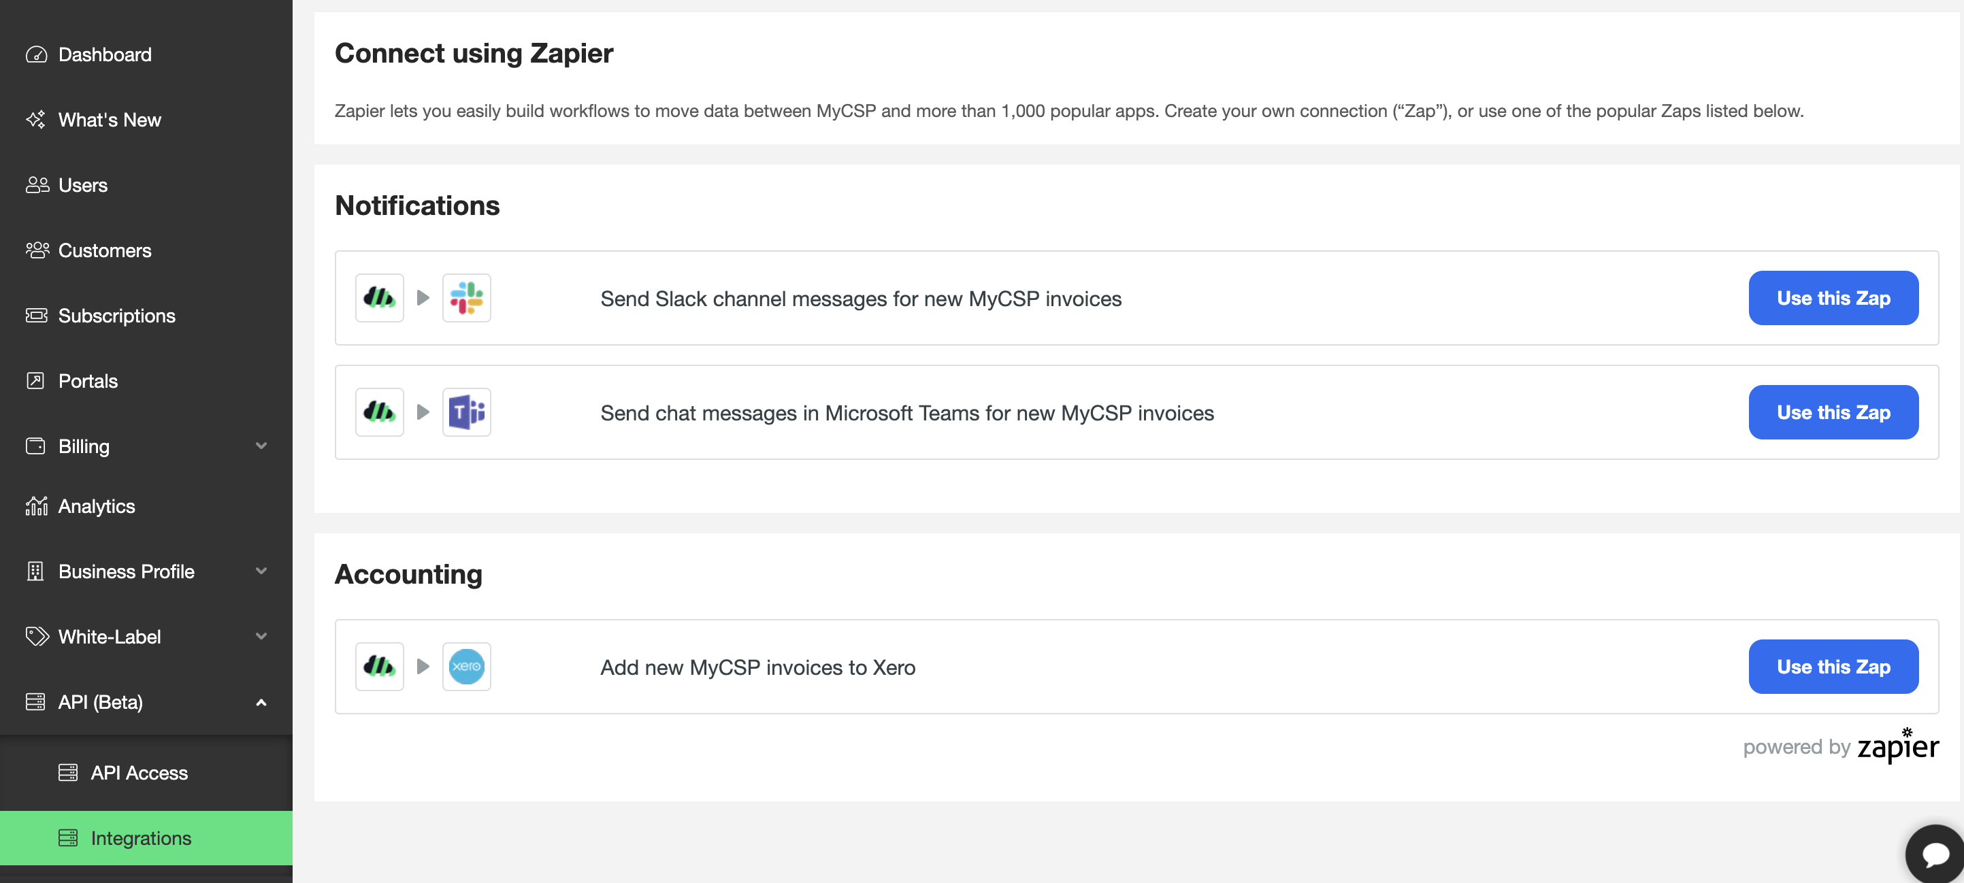Expand the White-Label submenu
The width and height of the screenshot is (1964, 883).
pos(260,636)
